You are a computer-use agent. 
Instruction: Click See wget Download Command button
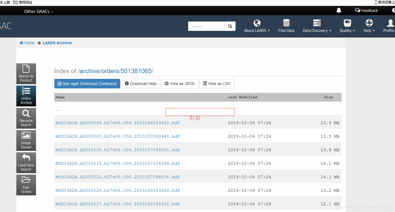(87, 84)
